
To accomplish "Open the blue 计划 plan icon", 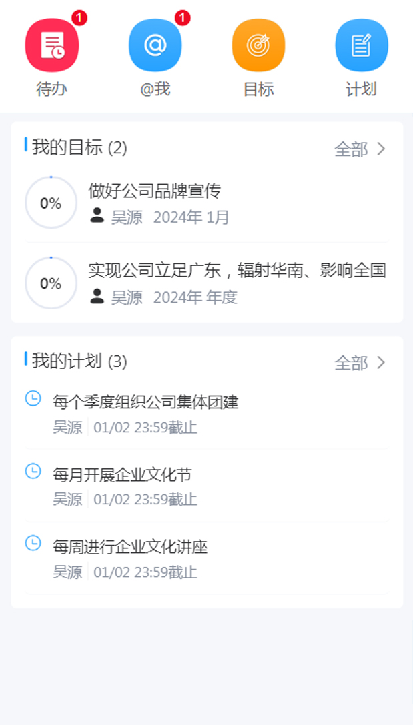I will pyautogui.click(x=362, y=45).
